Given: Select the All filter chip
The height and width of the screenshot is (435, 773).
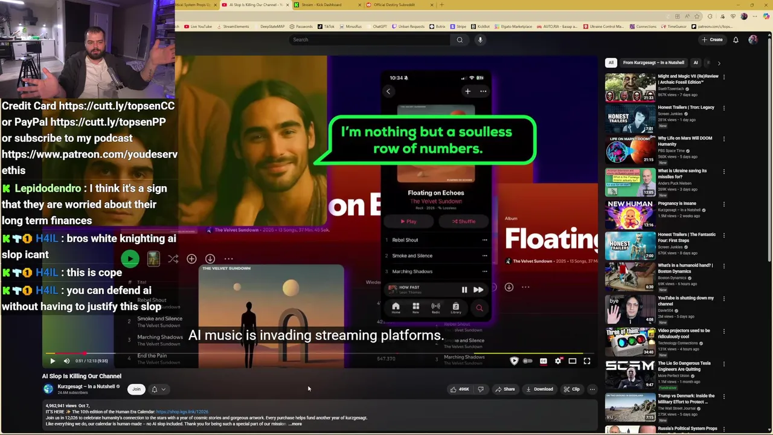Looking at the screenshot, I should [611, 63].
